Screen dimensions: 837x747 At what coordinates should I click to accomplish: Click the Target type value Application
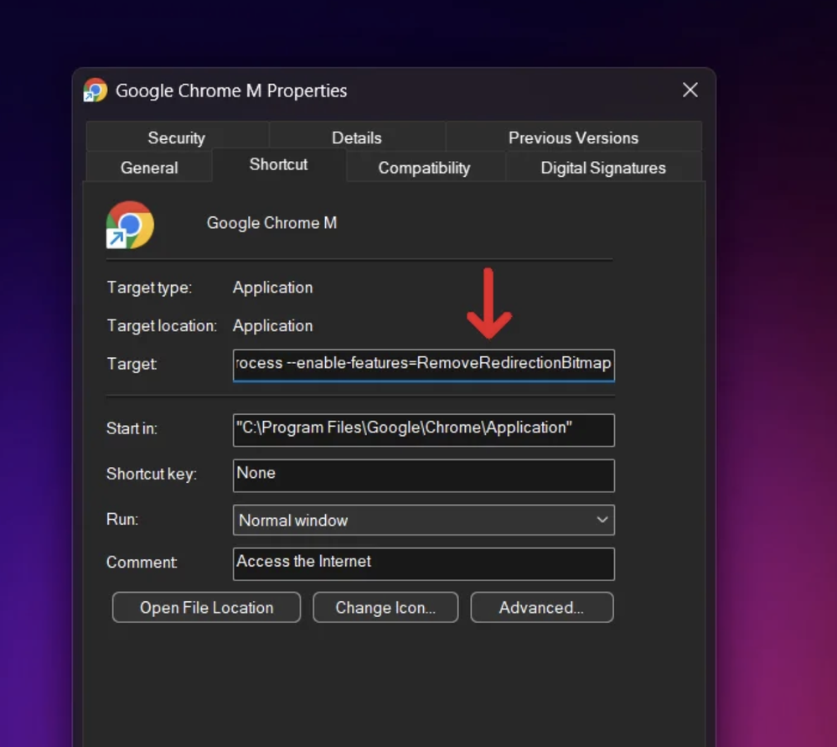tap(273, 288)
